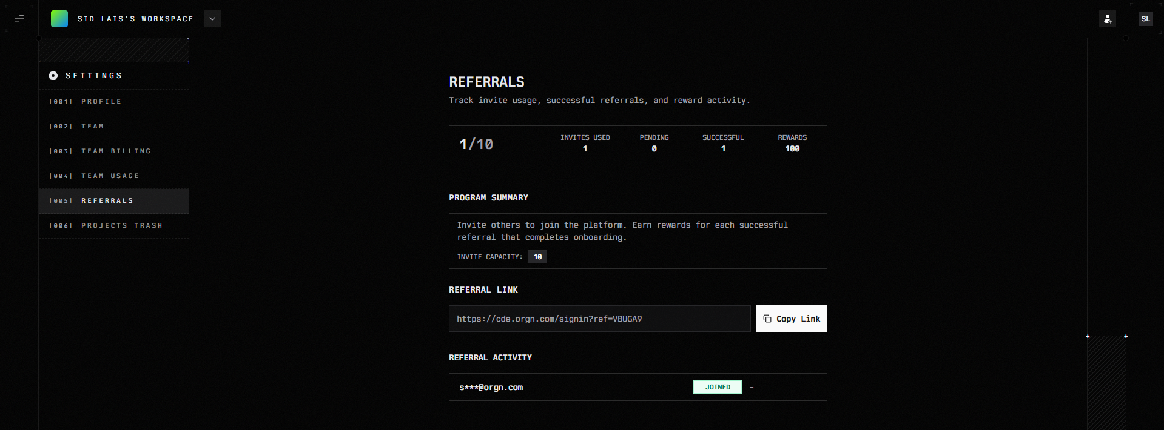Click the green workspace logo icon
Image resolution: width=1164 pixels, height=430 pixels.
[59, 19]
